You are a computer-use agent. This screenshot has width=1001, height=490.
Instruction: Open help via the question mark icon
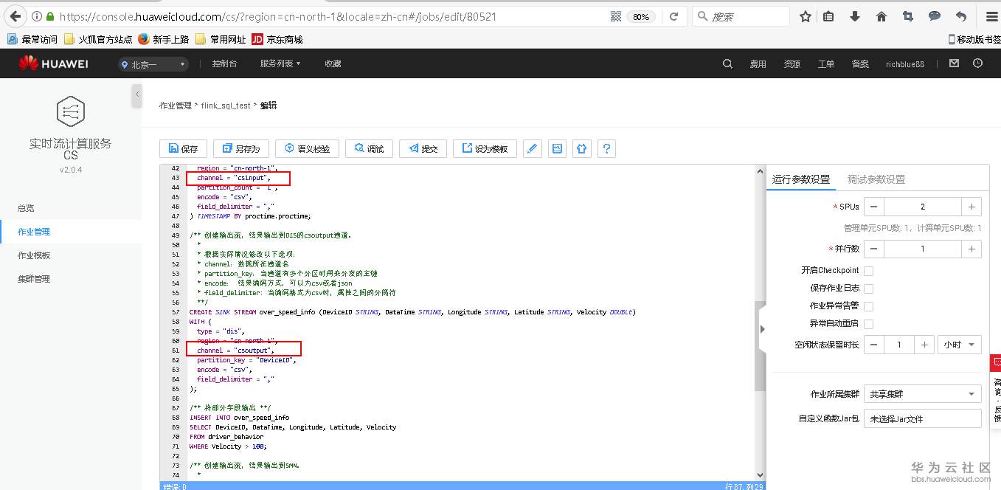(x=606, y=148)
